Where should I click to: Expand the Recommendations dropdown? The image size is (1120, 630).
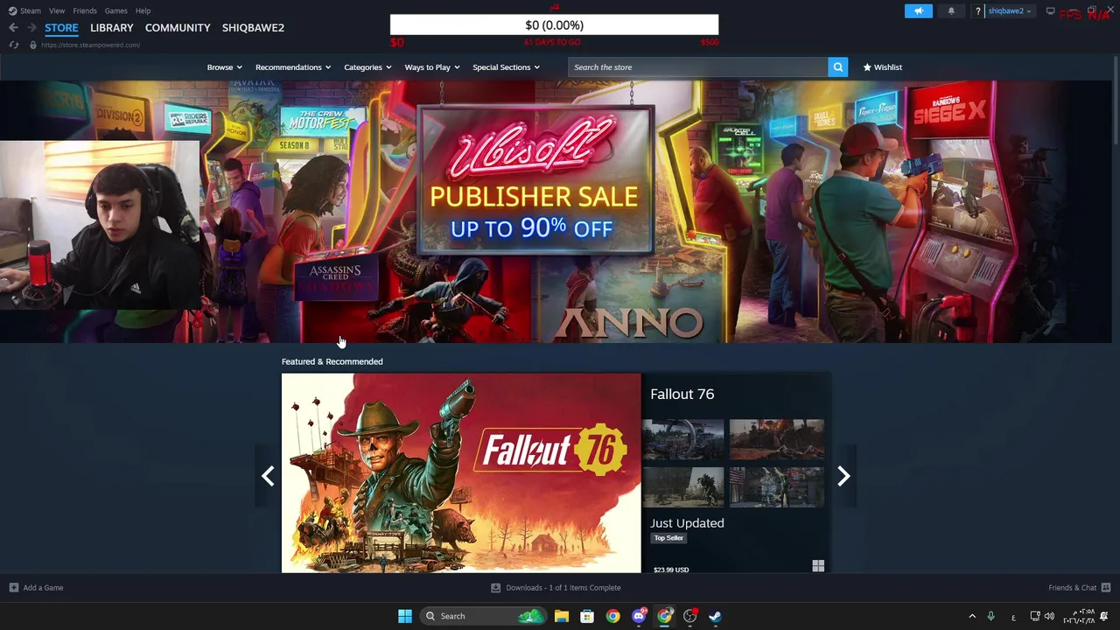tap(293, 67)
